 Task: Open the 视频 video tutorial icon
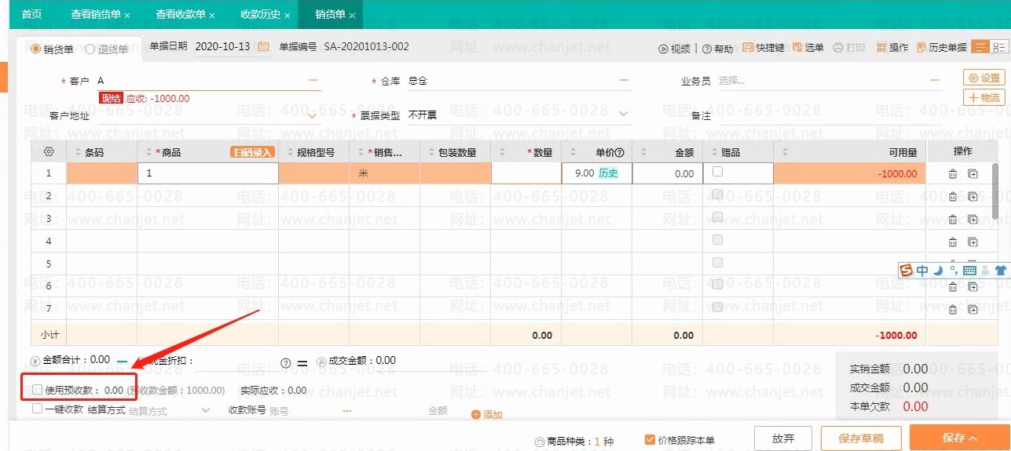pyautogui.click(x=663, y=49)
